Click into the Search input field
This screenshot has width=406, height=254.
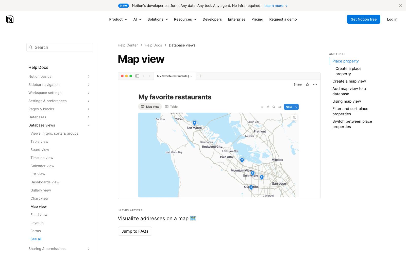[x=60, y=47]
